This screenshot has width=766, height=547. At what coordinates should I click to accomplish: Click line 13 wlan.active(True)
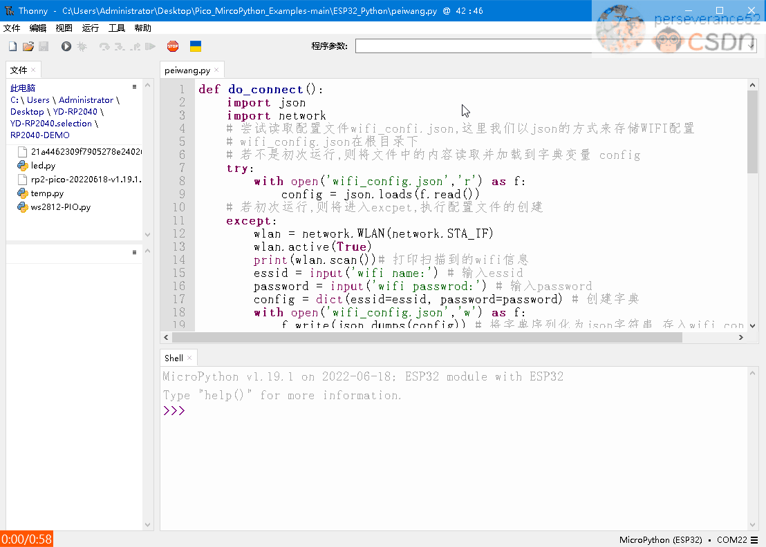tap(312, 247)
